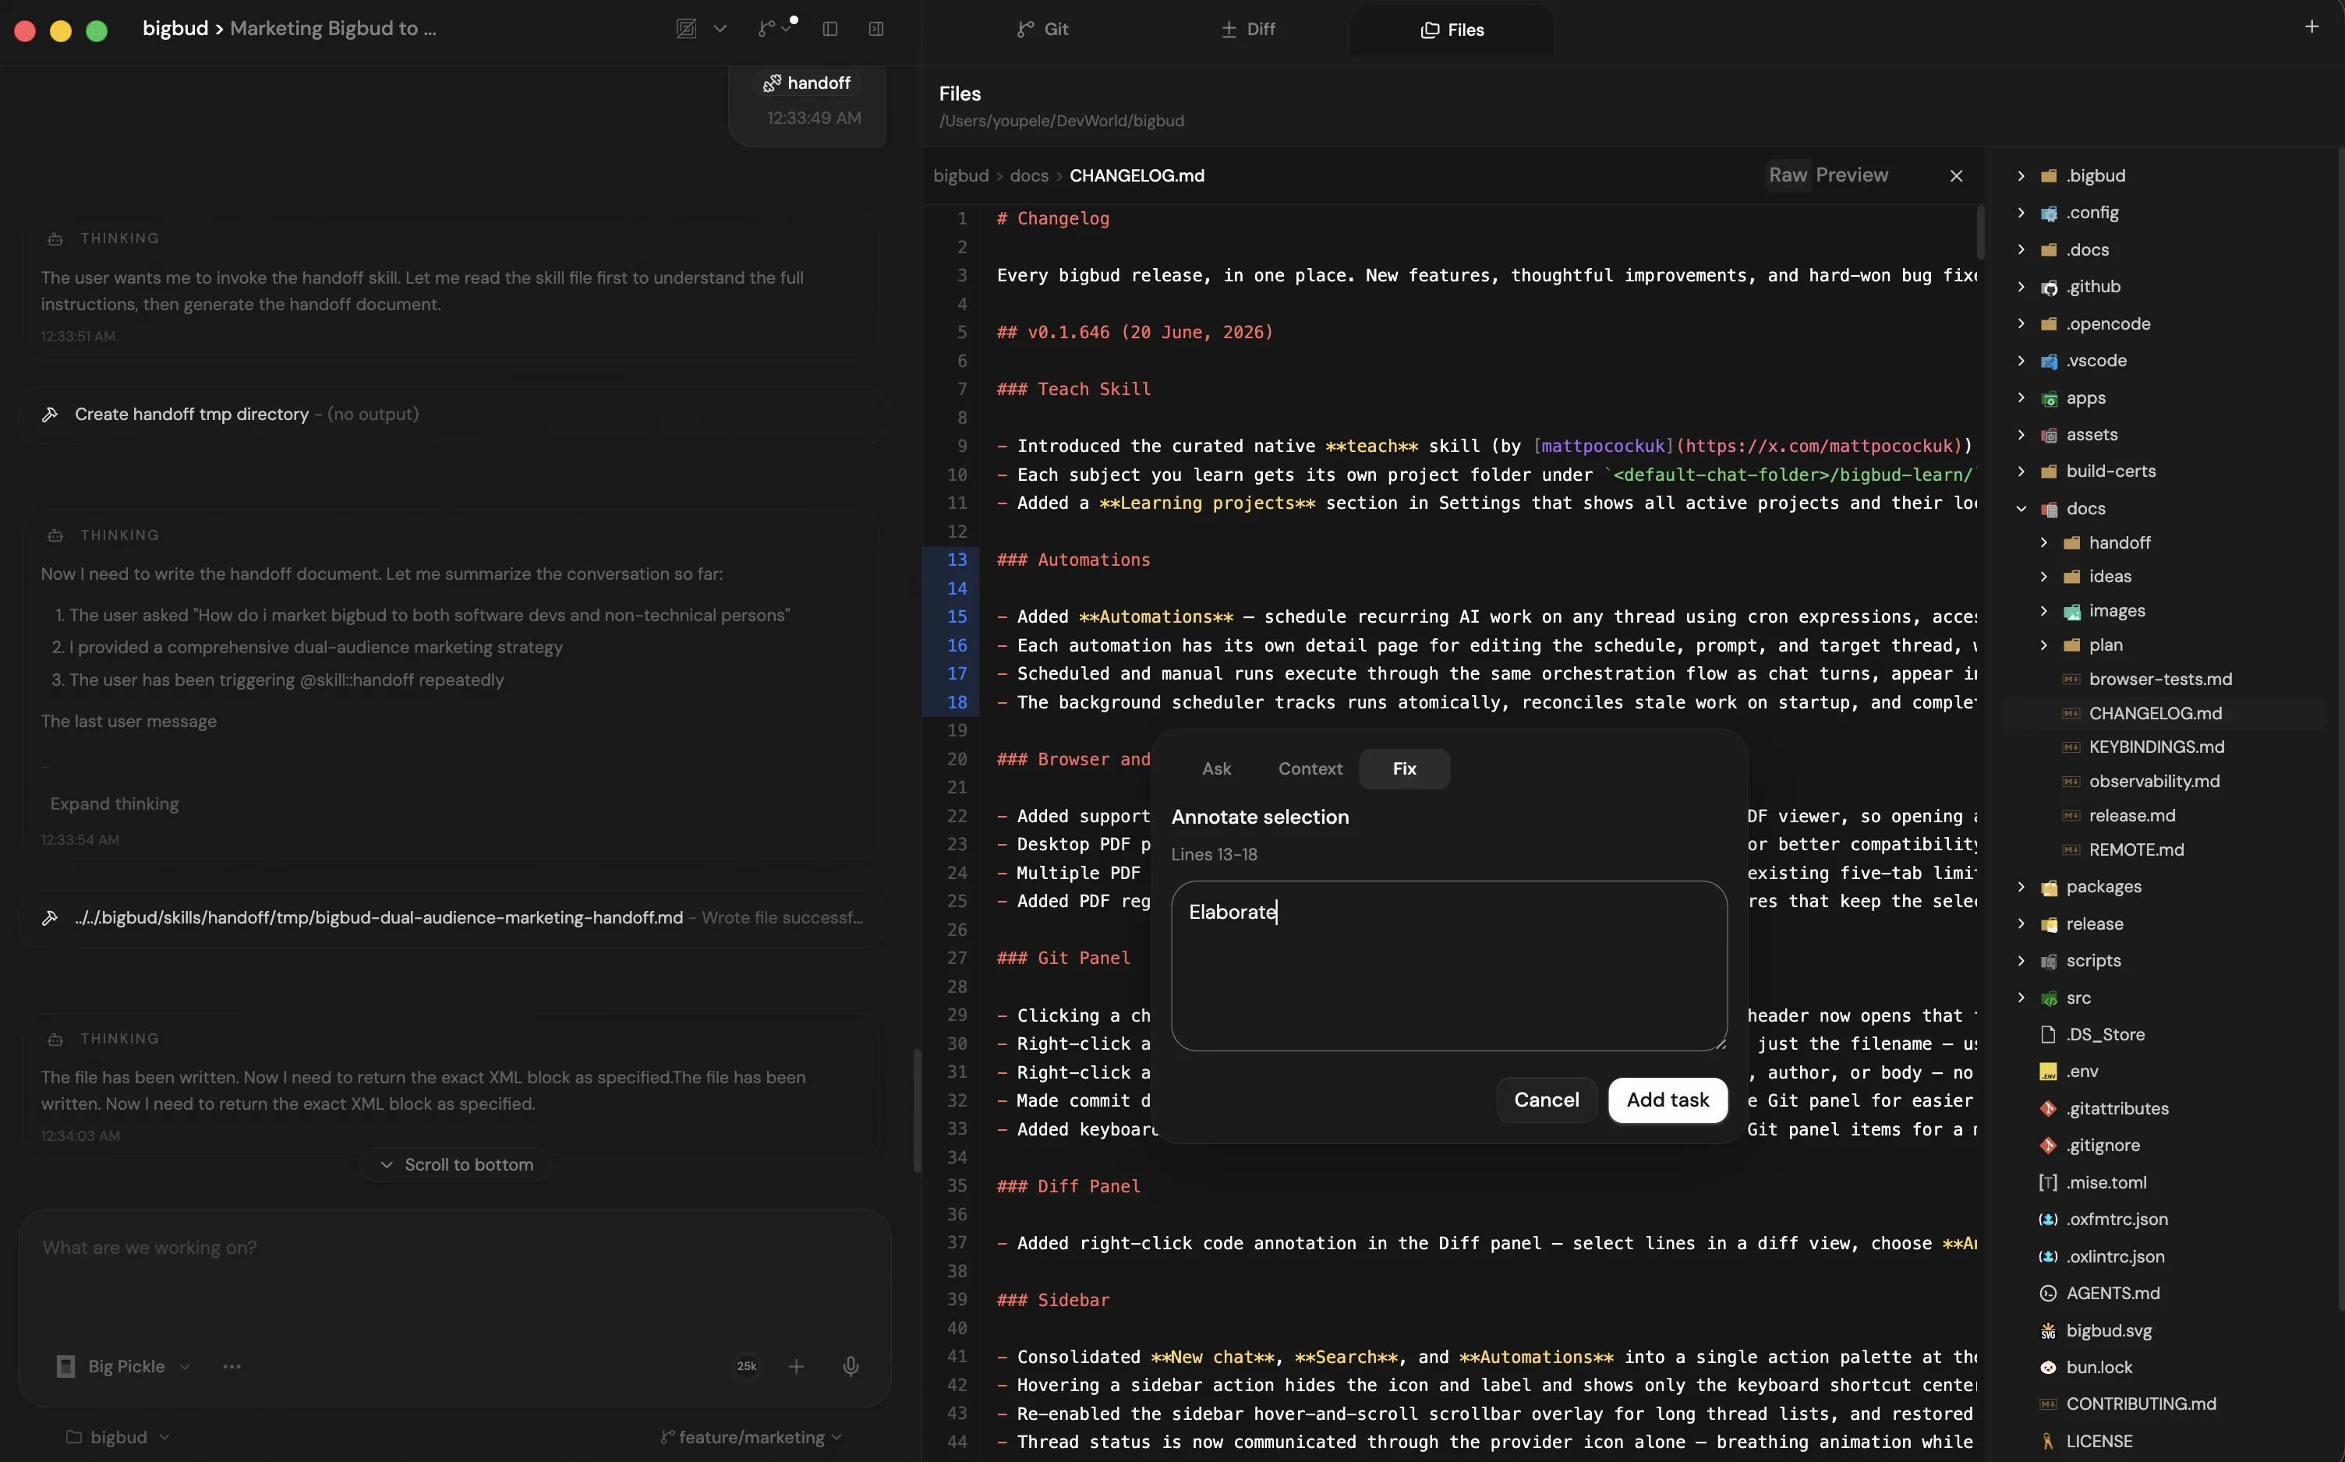Open dropdown arrow next to editor icon

pos(720,29)
